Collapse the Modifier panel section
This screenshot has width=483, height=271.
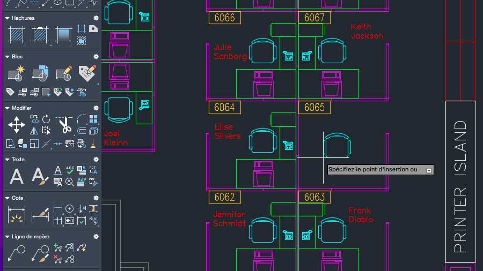pos(7,108)
